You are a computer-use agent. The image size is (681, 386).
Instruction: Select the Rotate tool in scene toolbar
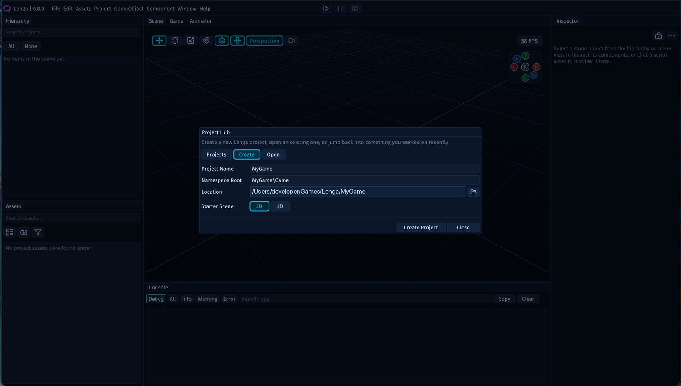pyautogui.click(x=175, y=40)
